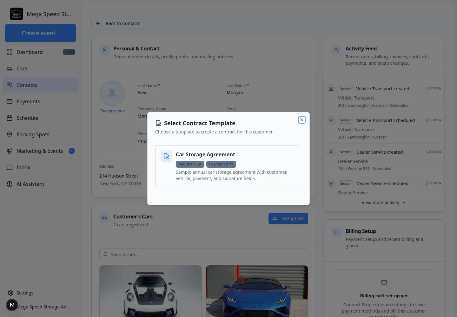
Task: Click the Customer's Cars header icon
Action: pos(104,218)
